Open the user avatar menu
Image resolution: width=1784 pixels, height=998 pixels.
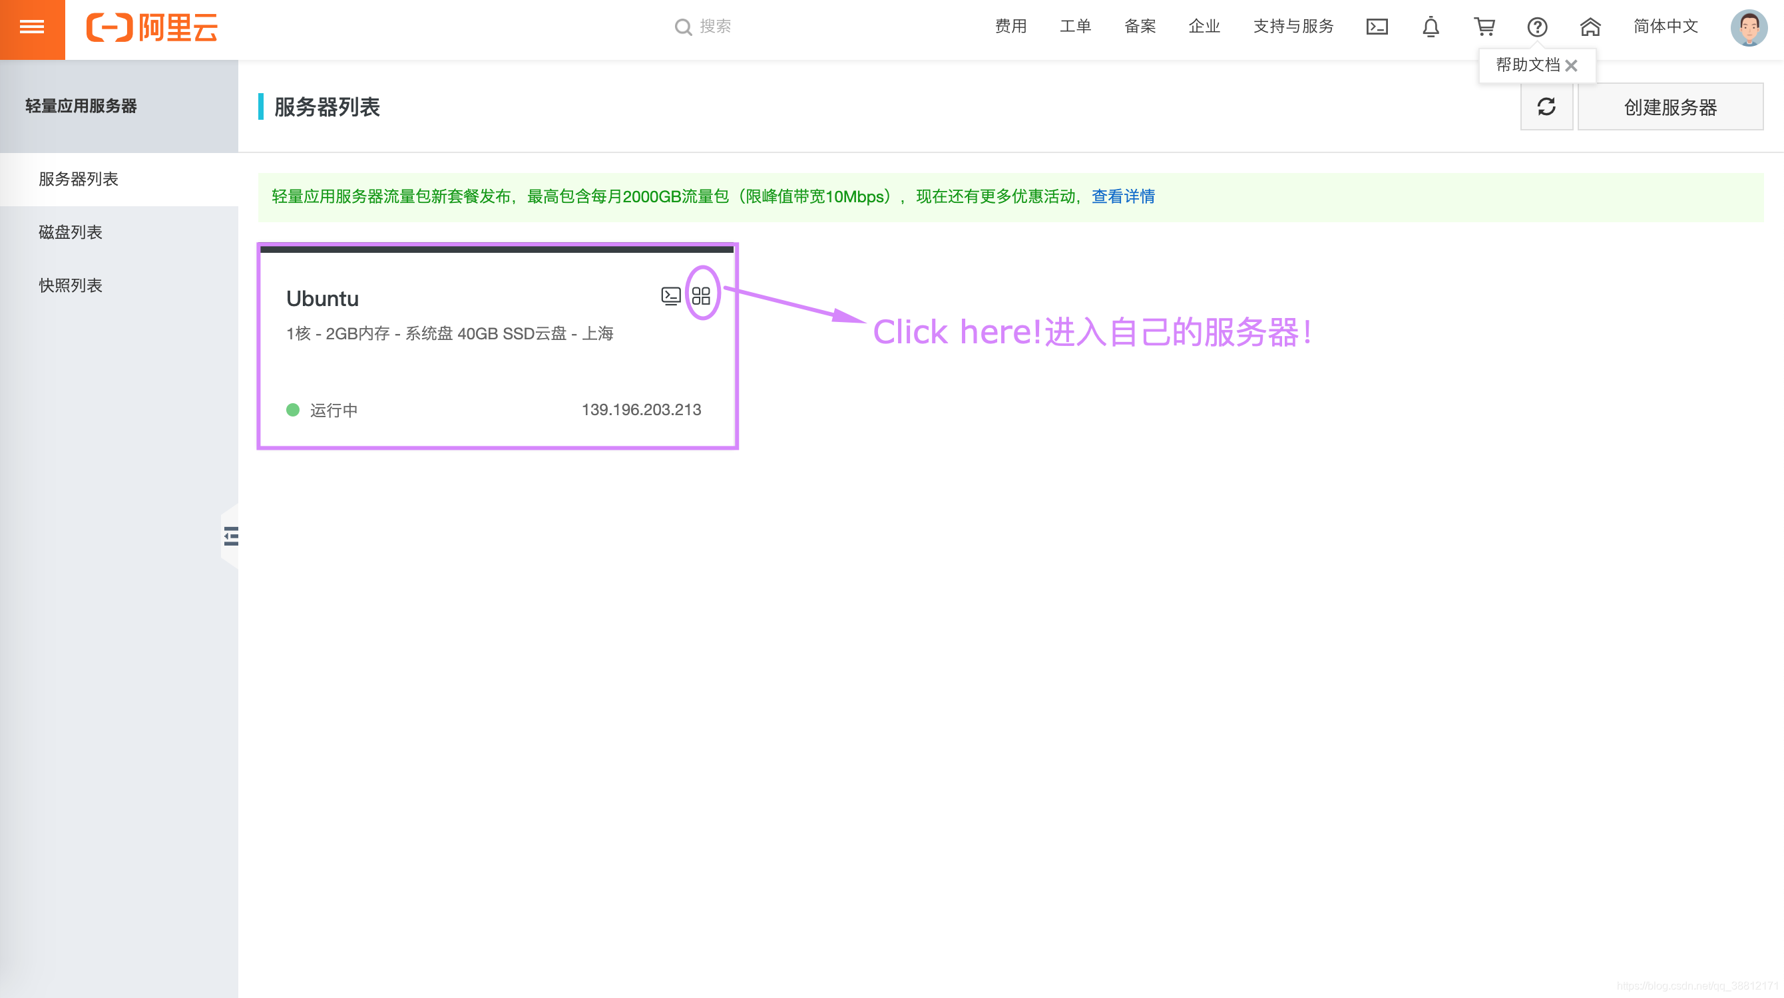(1748, 28)
